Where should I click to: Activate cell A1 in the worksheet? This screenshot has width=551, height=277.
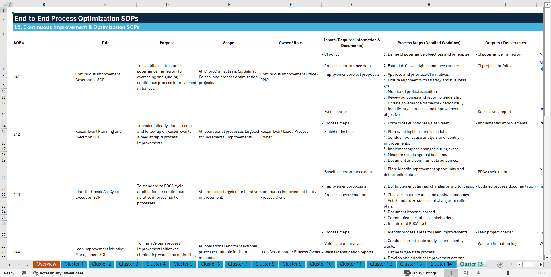[10, 10]
